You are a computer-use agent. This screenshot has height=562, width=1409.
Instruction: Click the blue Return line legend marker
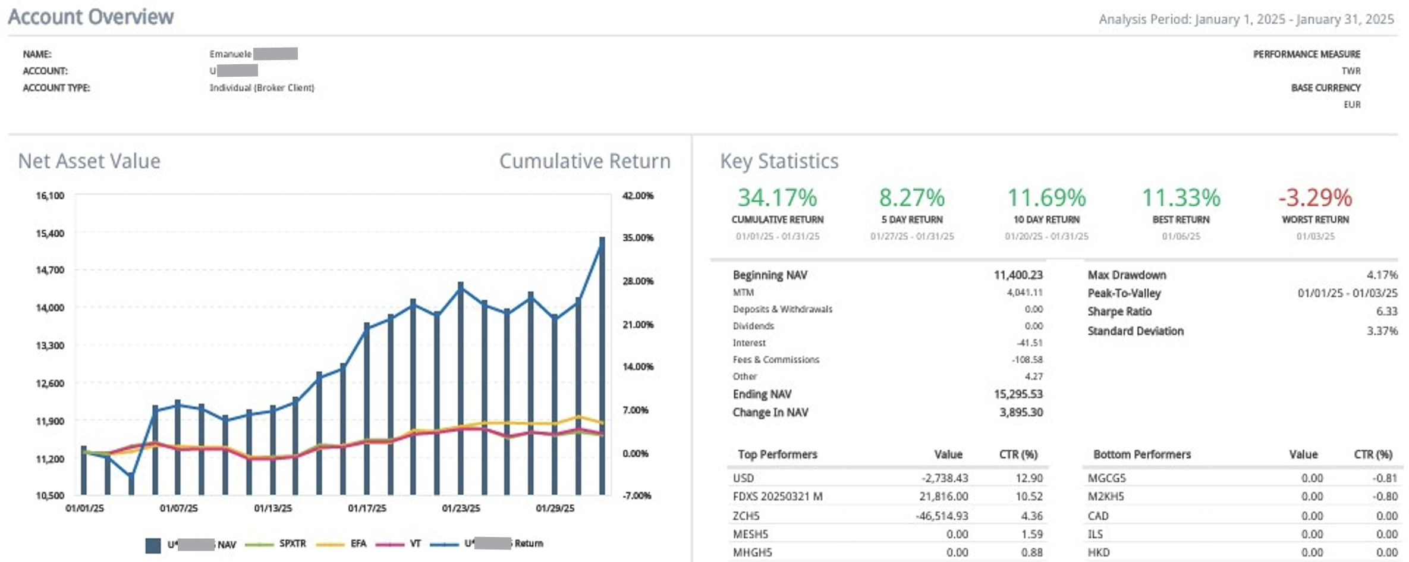click(x=444, y=544)
